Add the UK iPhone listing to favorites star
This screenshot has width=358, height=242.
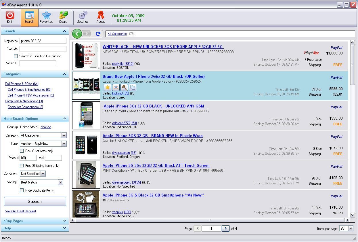107,87
